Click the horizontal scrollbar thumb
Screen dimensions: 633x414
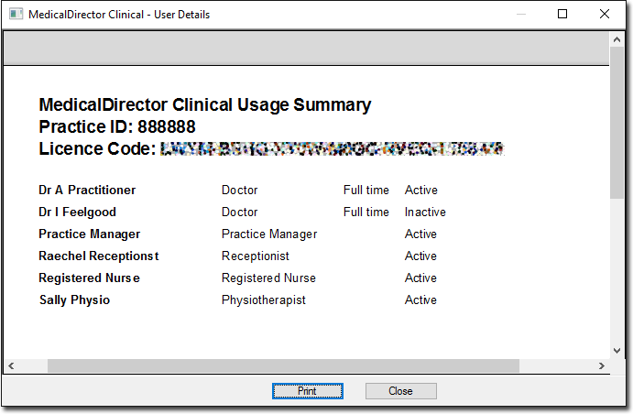click(x=283, y=366)
